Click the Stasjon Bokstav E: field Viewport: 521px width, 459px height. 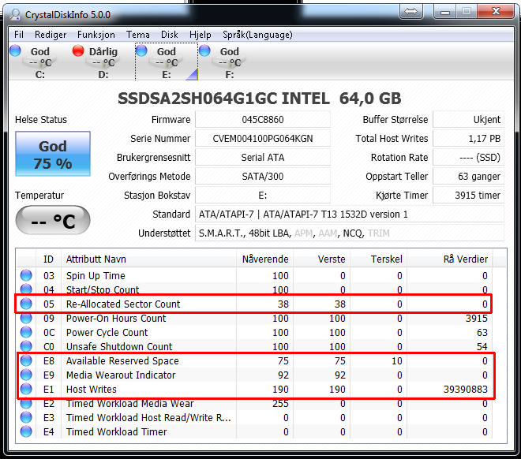pyautogui.click(x=263, y=195)
